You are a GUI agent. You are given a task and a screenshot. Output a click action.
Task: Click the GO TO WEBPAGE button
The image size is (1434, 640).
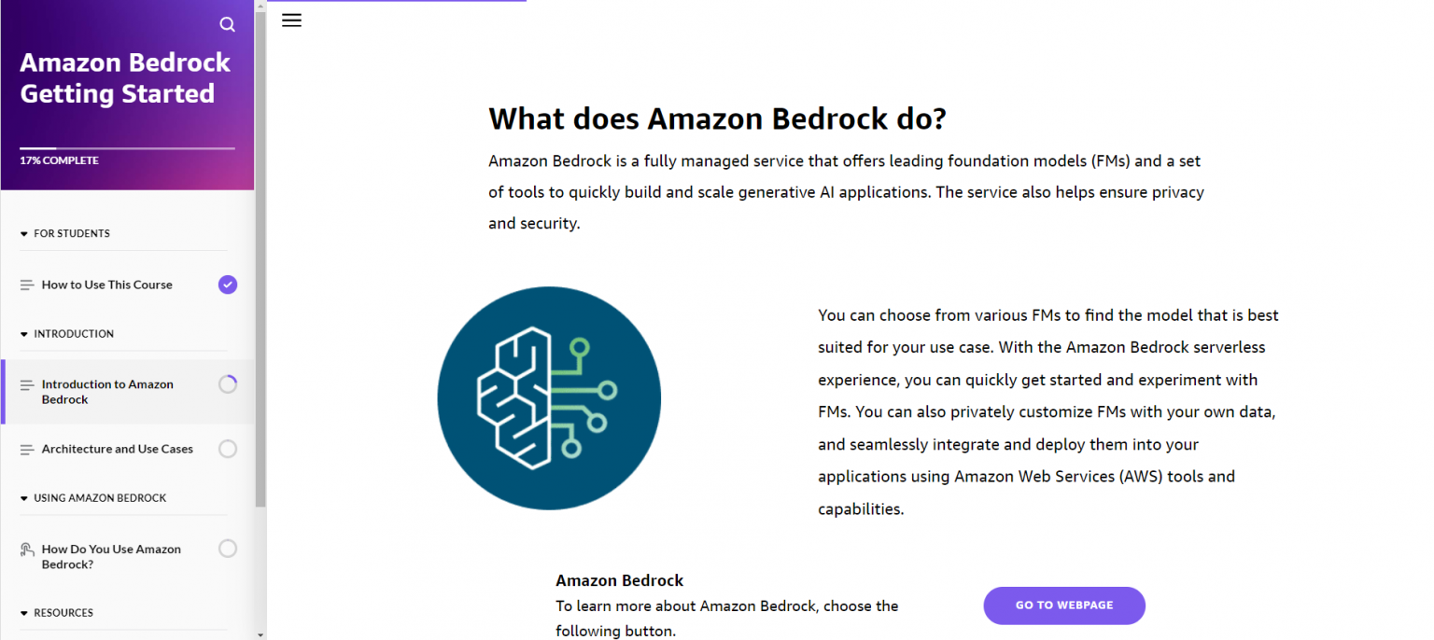click(1063, 605)
